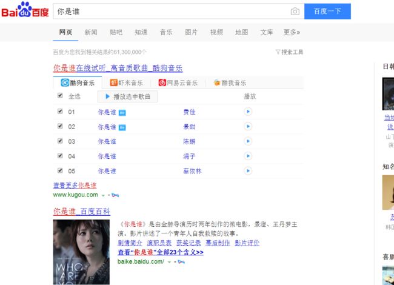Viewport: 394px width, 285px height.
Task: Uncheck song 01 checkbox
Action: (x=60, y=111)
